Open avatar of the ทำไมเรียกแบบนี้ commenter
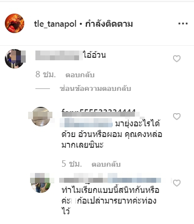This screenshot has width=194, height=224. click(x=41, y=183)
